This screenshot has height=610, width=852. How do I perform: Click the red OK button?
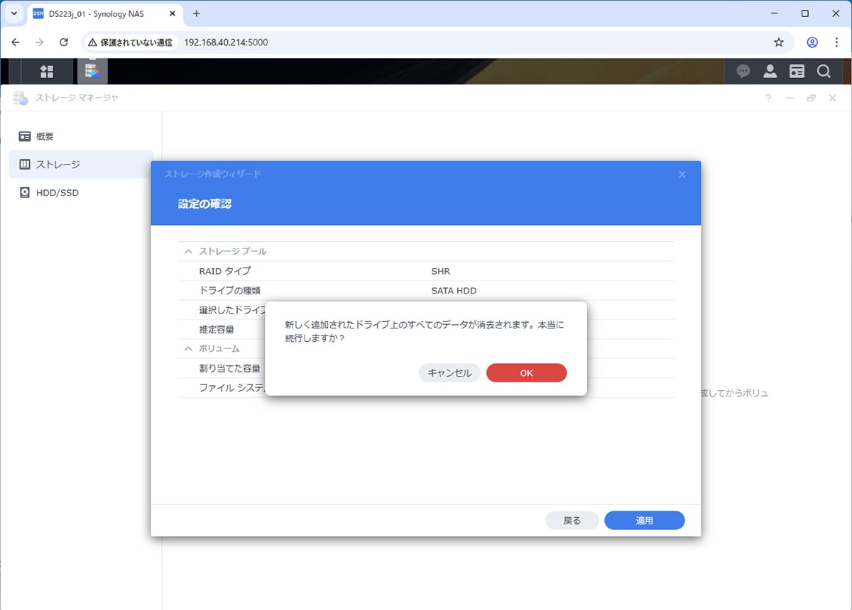[526, 373]
